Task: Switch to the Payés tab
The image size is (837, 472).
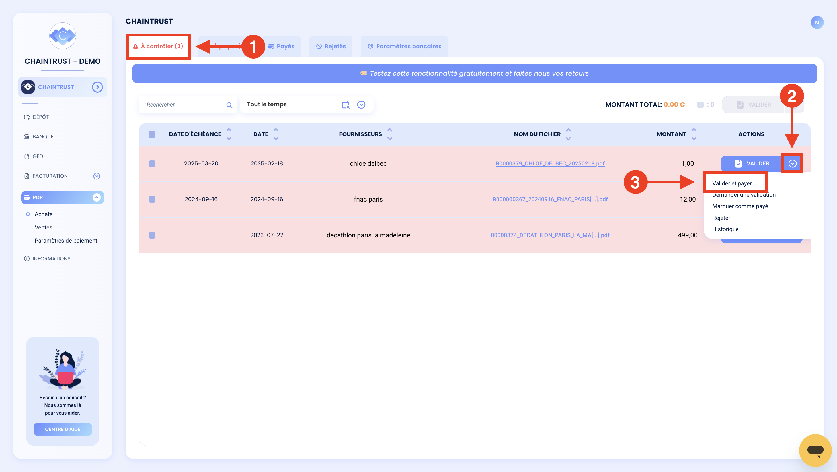Action: 281,46
